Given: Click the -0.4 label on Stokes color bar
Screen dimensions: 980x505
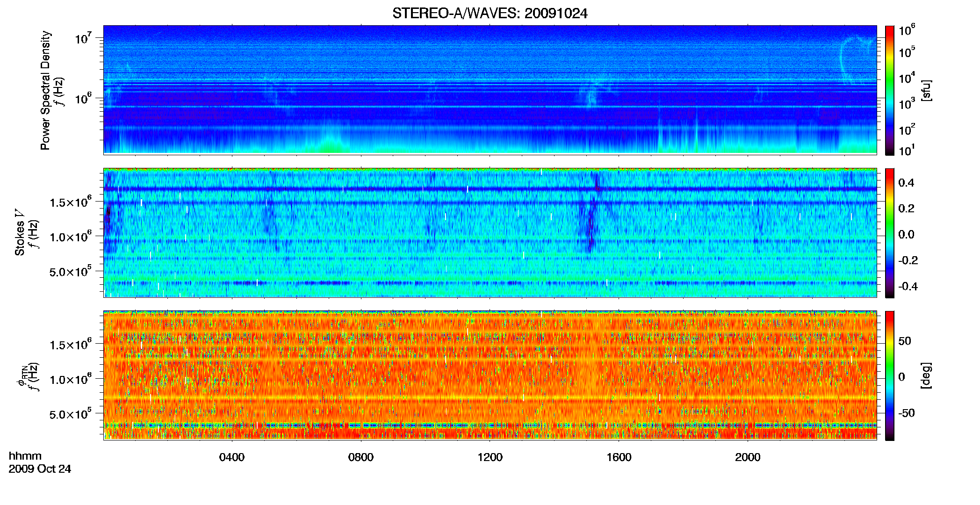Looking at the screenshot, I should [x=908, y=286].
